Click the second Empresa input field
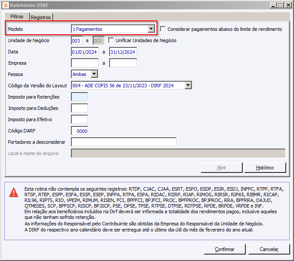This screenshot has height=261, width=294. point(123,63)
